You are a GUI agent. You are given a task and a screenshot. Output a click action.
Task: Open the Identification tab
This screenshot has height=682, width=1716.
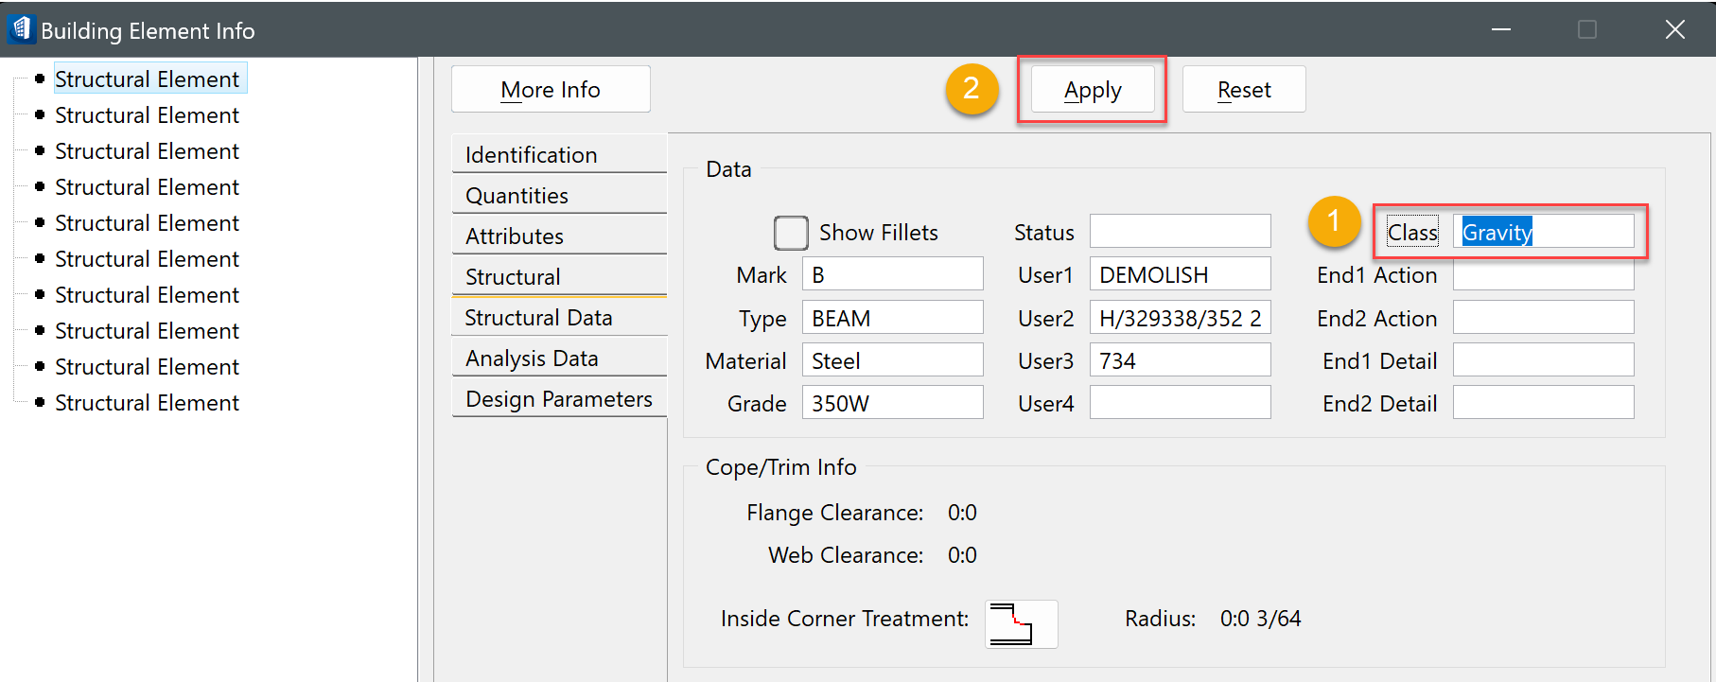[559, 154]
